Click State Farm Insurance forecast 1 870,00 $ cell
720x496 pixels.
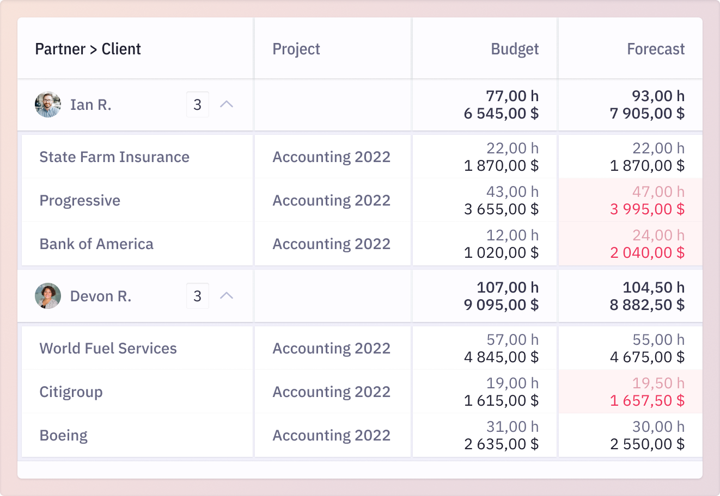[x=647, y=166]
